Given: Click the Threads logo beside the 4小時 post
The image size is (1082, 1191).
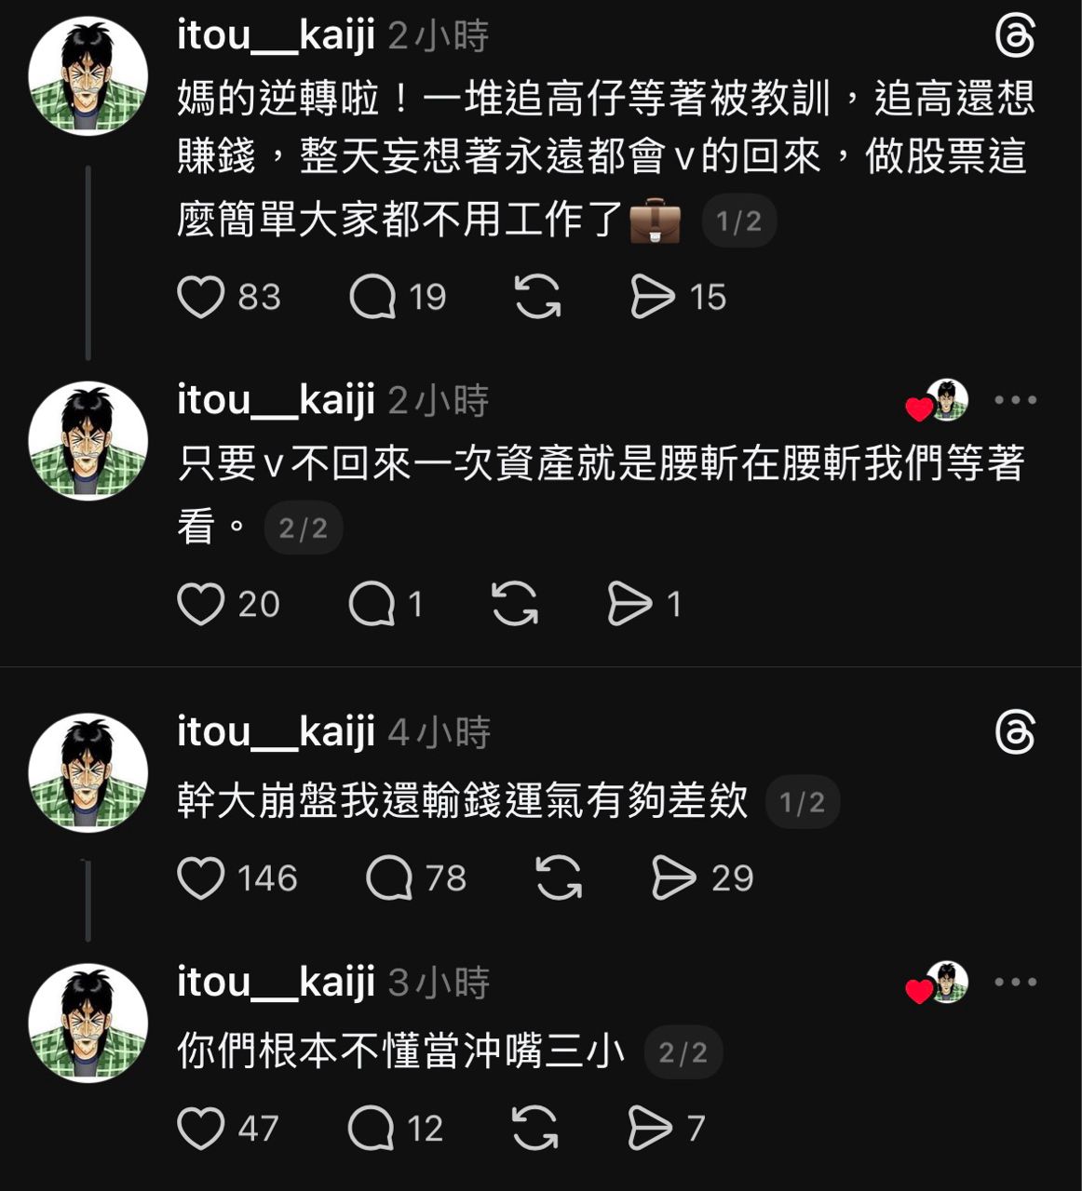Looking at the screenshot, I should pos(1014,733).
